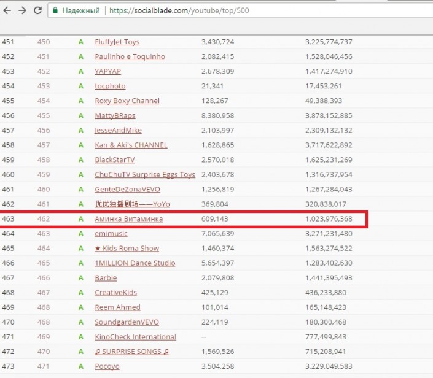Open the 1MILLION Dance Studio link
Viewport: 433px width, 378px height.
pos(135,263)
